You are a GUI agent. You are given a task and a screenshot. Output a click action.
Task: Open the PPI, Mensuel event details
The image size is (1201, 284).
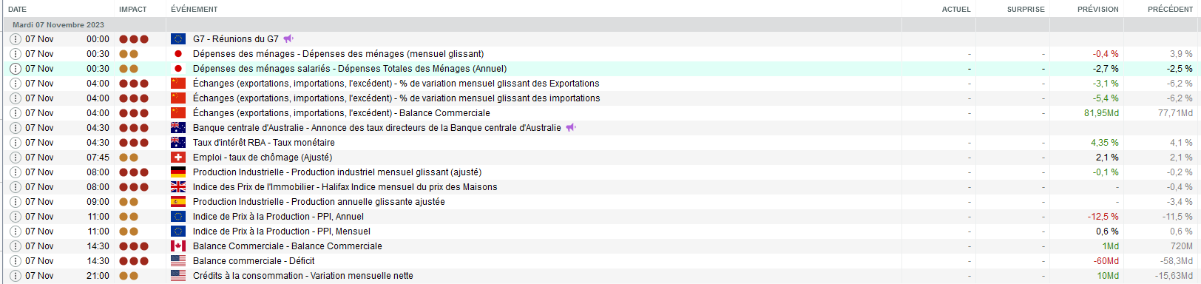coord(282,231)
